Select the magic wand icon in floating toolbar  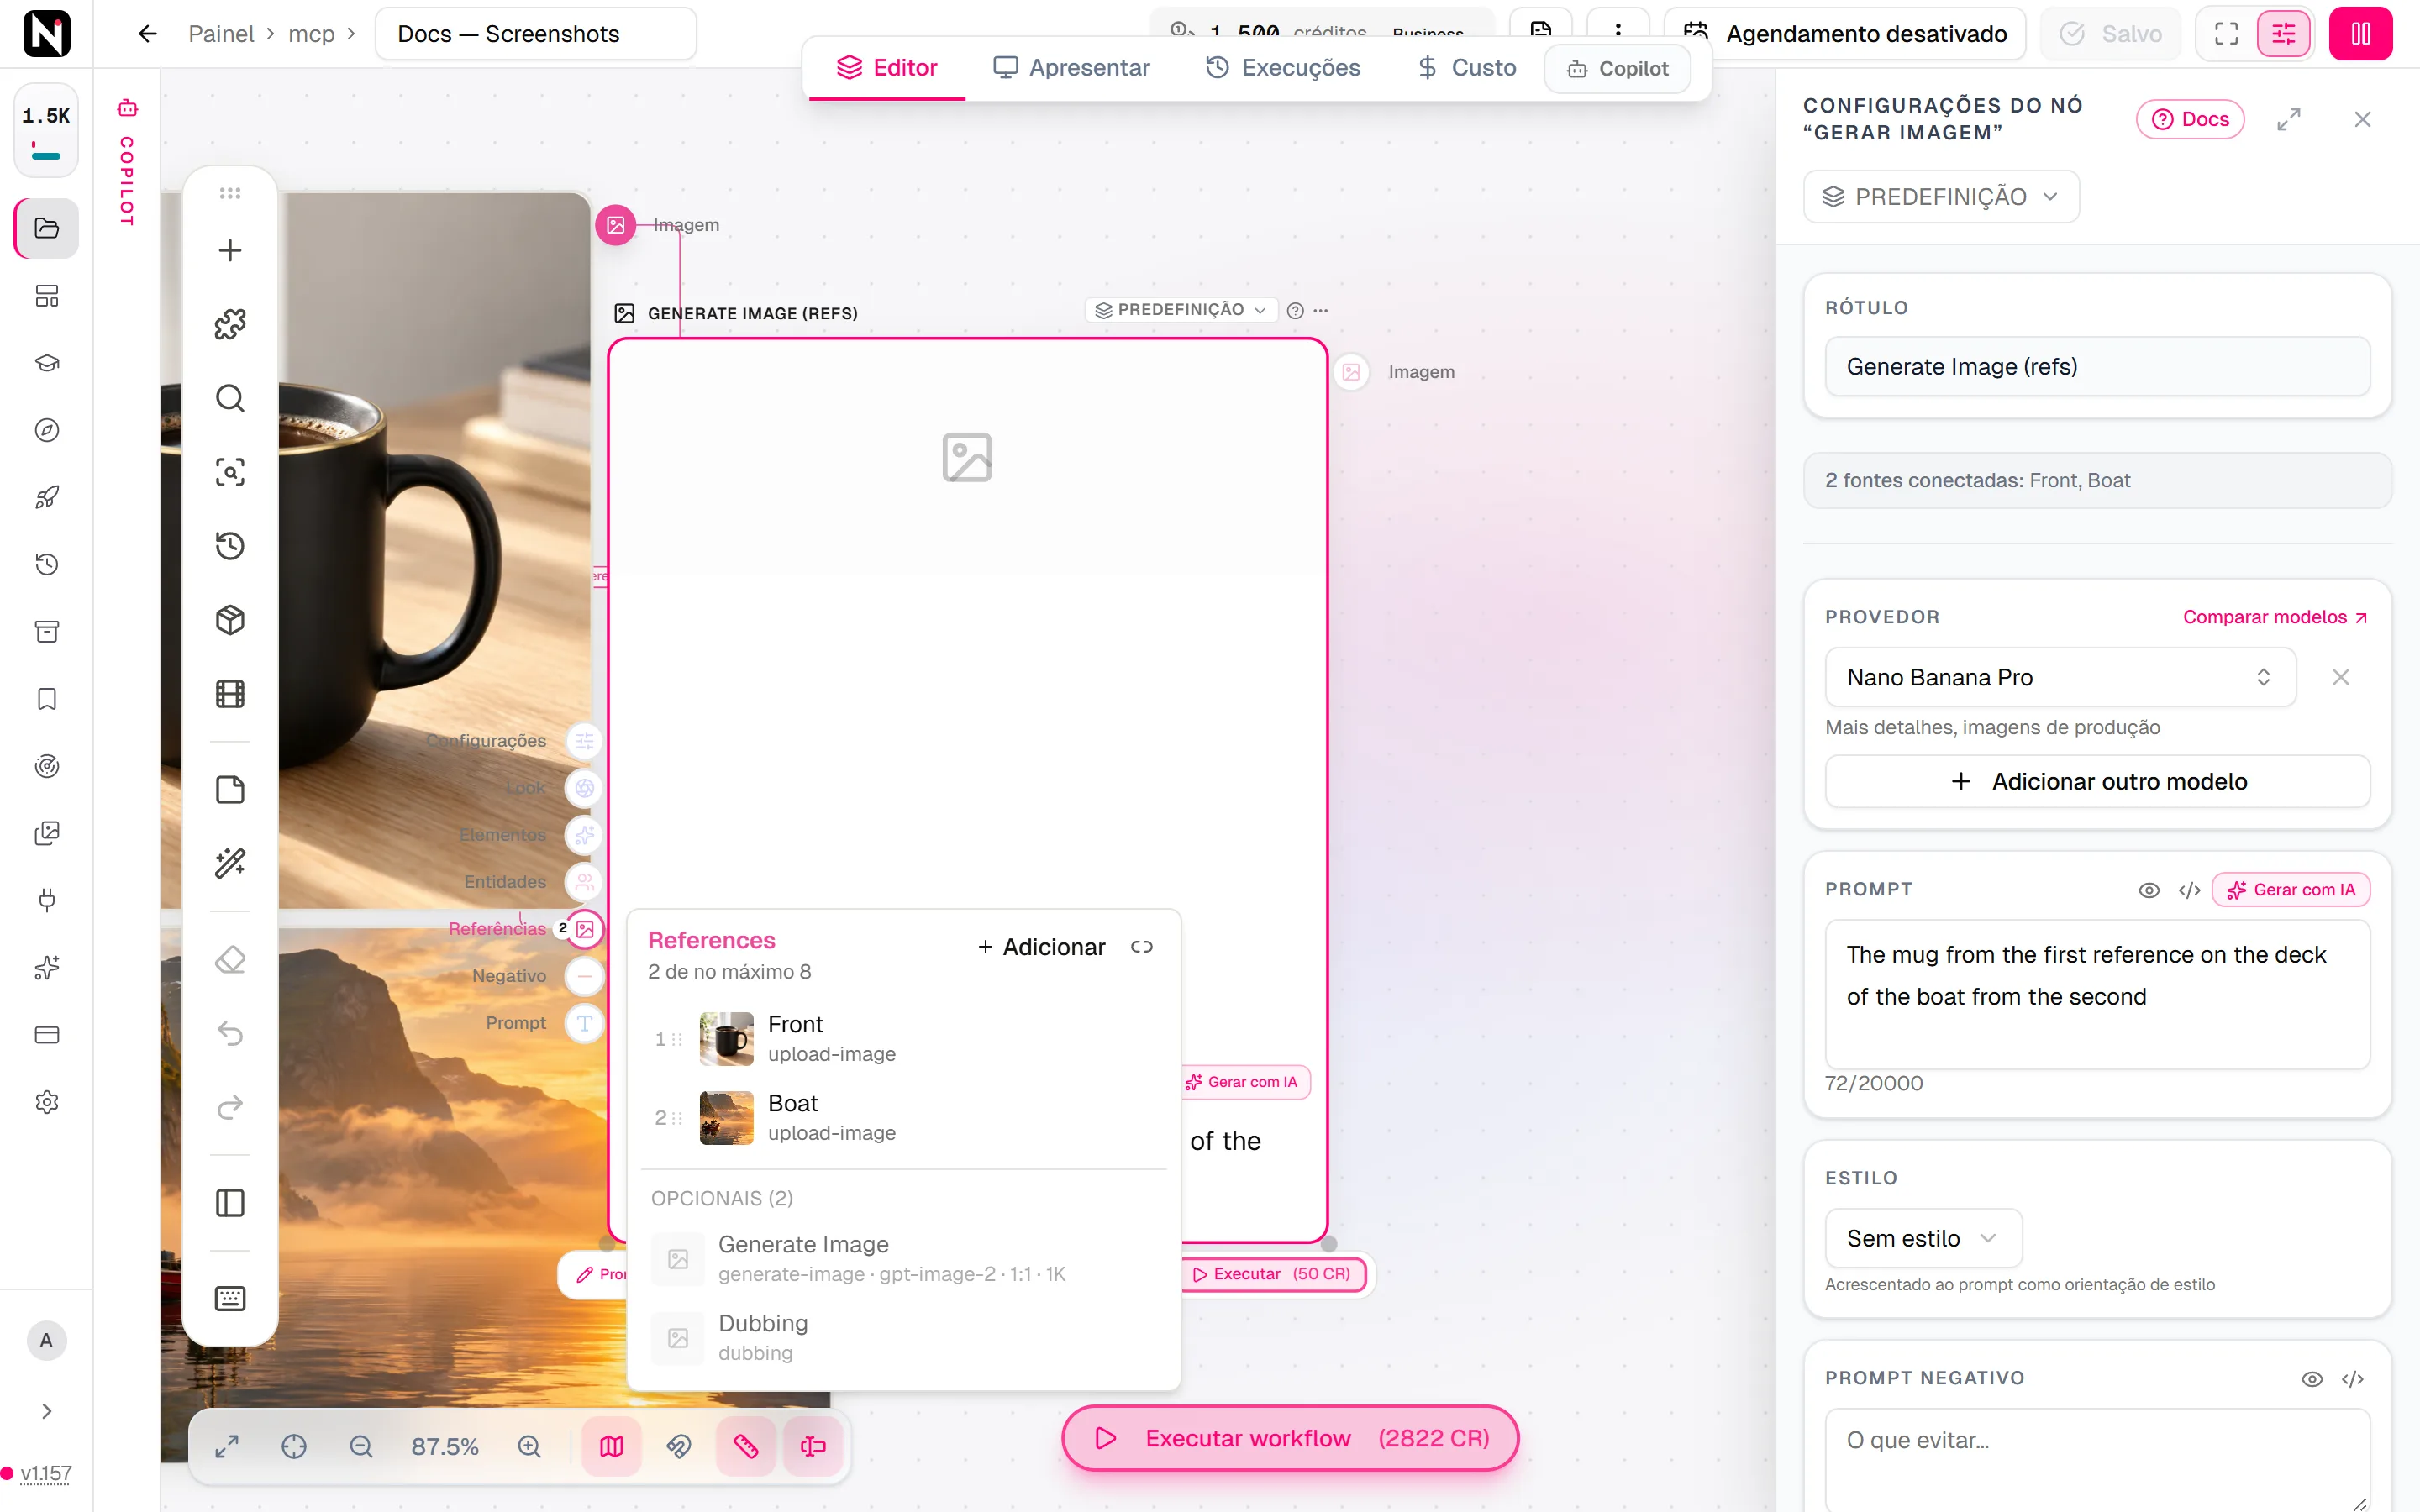pyautogui.click(x=230, y=863)
